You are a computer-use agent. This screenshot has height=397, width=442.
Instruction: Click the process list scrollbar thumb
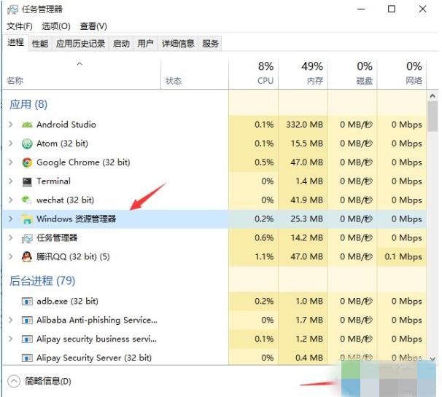[433, 117]
